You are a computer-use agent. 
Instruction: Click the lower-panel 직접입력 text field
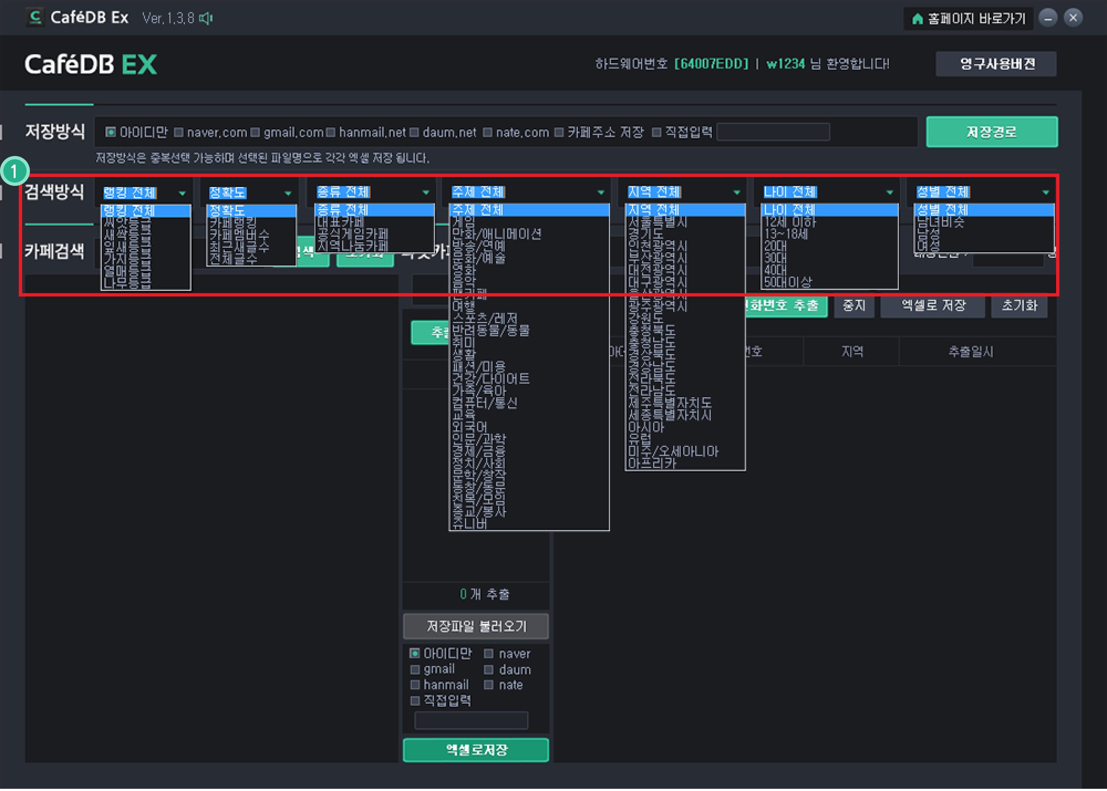click(471, 720)
